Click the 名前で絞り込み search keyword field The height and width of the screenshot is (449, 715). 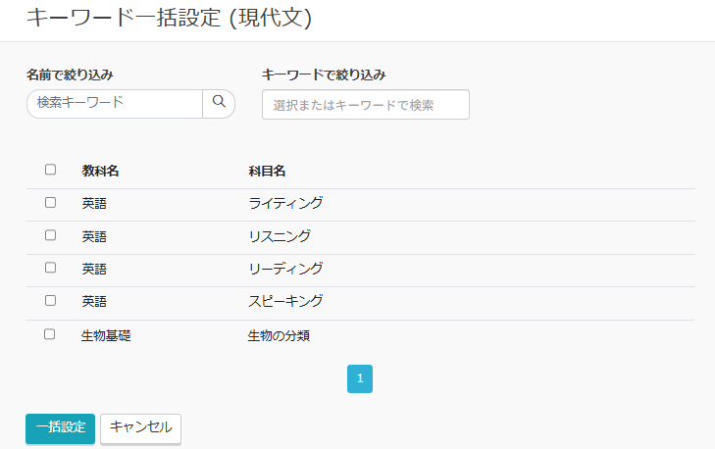coord(115,103)
